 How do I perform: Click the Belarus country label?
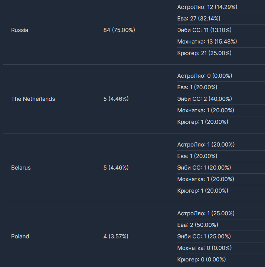tap(21, 168)
